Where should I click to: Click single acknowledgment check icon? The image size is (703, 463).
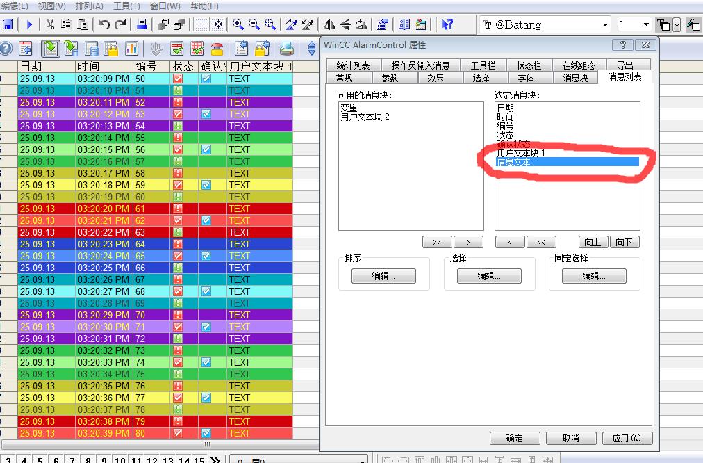(x=177, y=48)
